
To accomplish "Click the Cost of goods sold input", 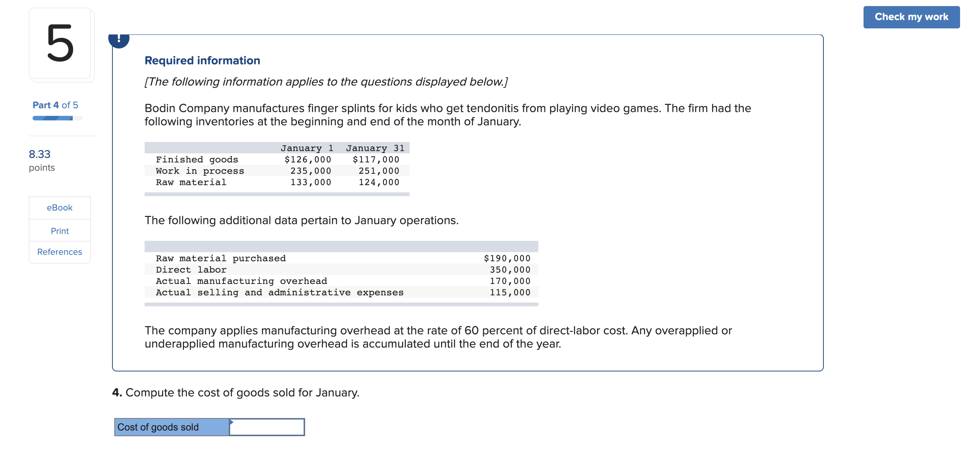I will [267, 427].
